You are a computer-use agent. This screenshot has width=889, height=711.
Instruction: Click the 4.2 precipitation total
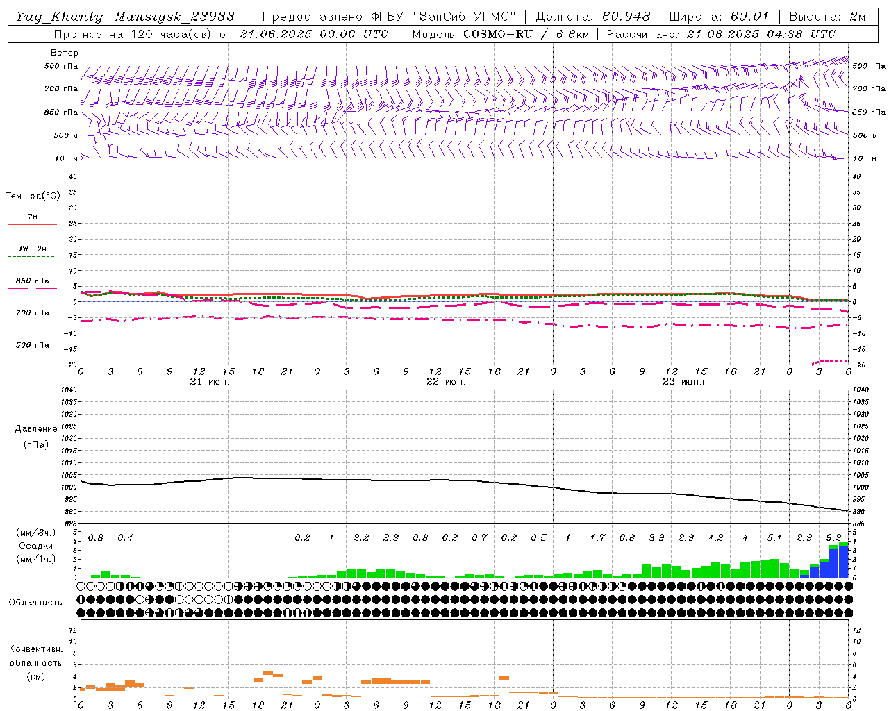coord(715,538)
